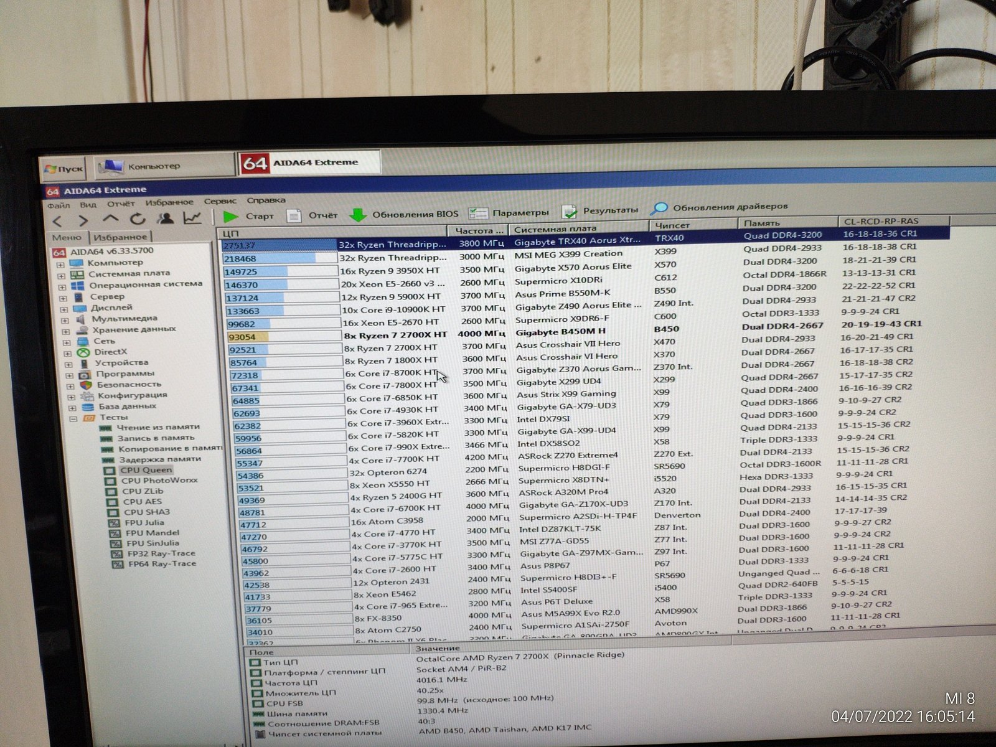Viewport: 996px width, 747px height.
Task: Open the Вид menu
Action: pos(88,204)
